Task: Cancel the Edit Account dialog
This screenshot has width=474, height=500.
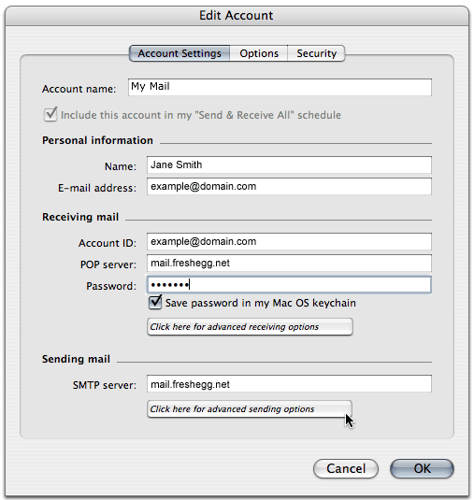Action: pyautogui.click(x=346, y=469)
